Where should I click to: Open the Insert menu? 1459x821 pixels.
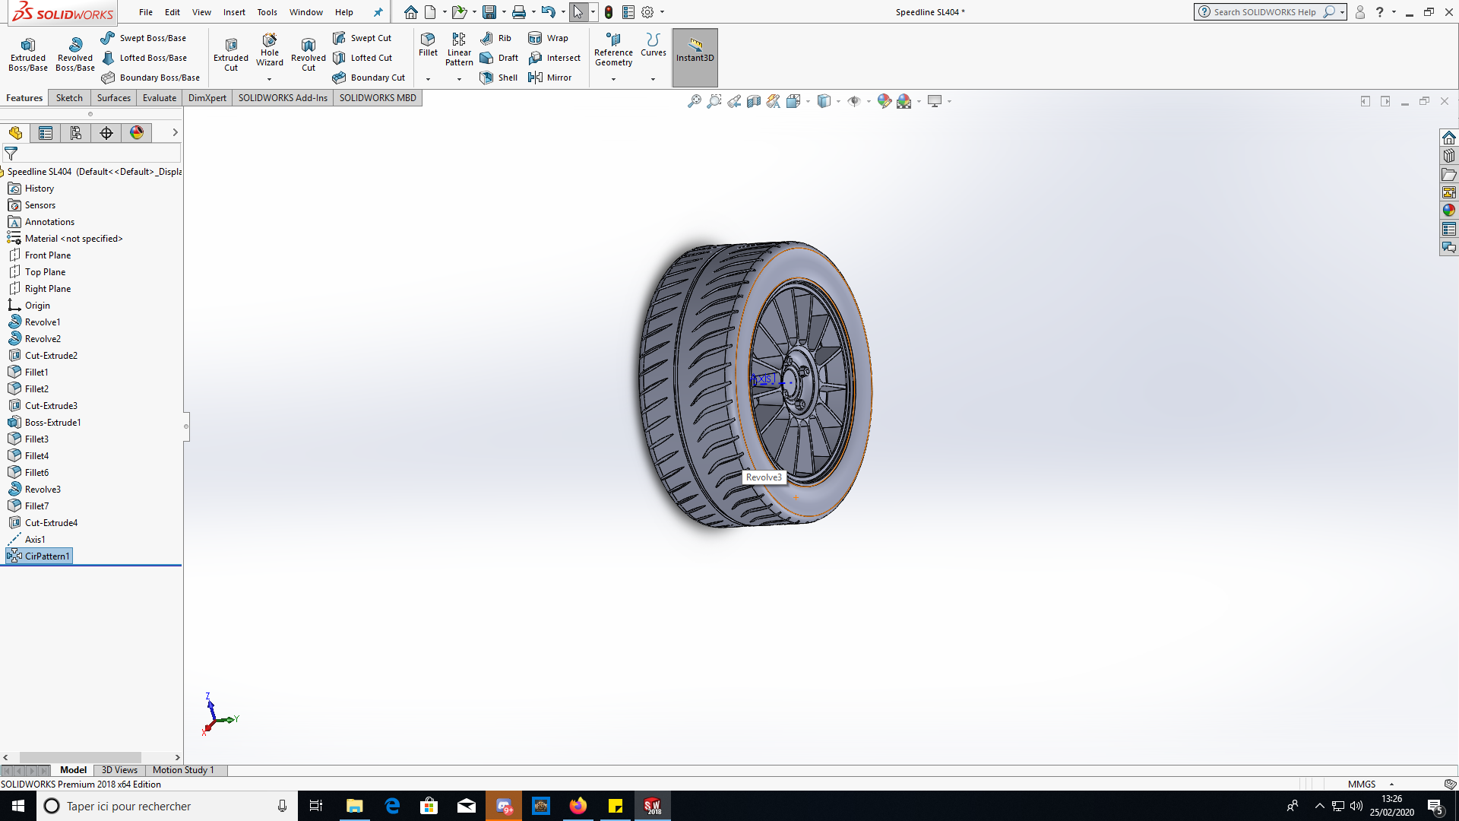click(x=234, y=12)
